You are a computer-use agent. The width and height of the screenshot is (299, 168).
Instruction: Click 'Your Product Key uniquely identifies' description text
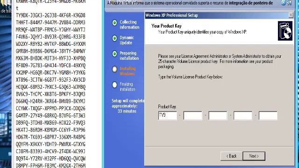[x=202, y=32]
